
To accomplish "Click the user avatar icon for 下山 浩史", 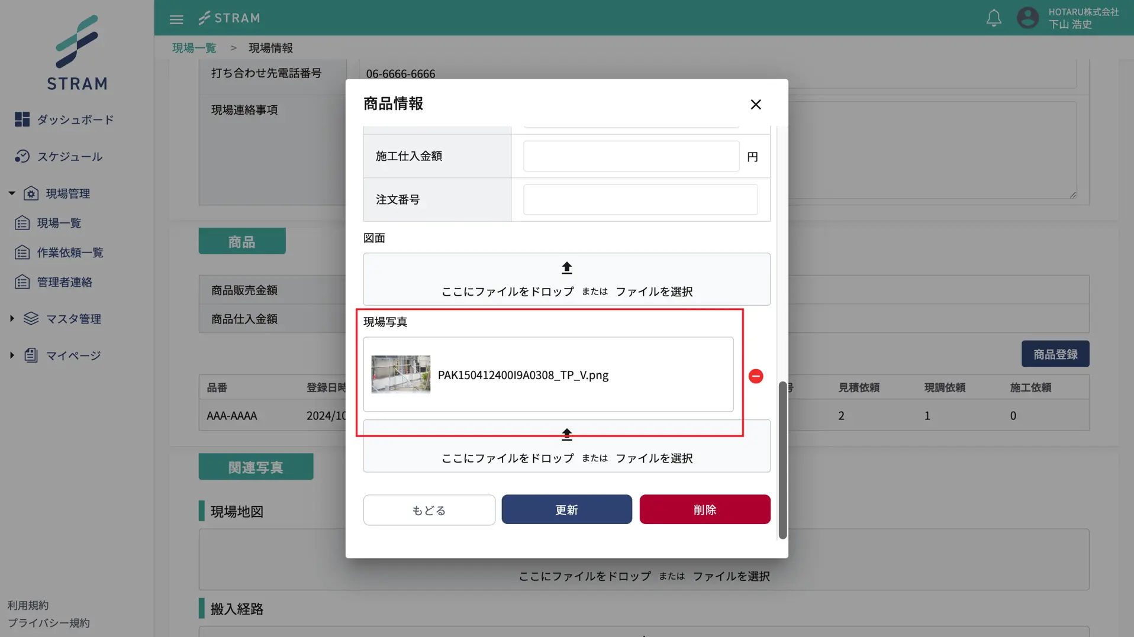I will tap(1027, 18).
